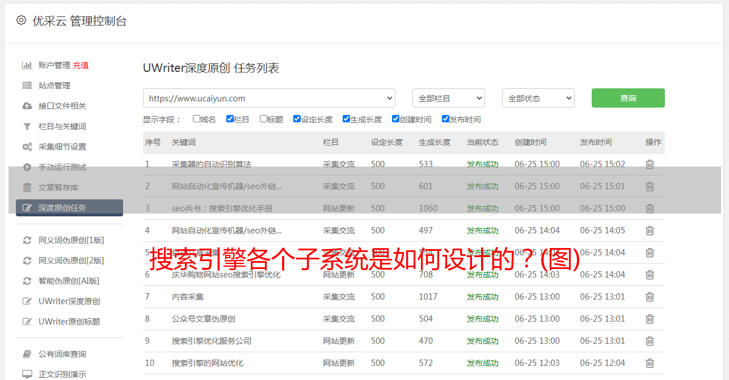Image resolution: width=729 pixels, height=380 pixels.
Task: Click the server icon for 站点管理
Action: [27, 86]
